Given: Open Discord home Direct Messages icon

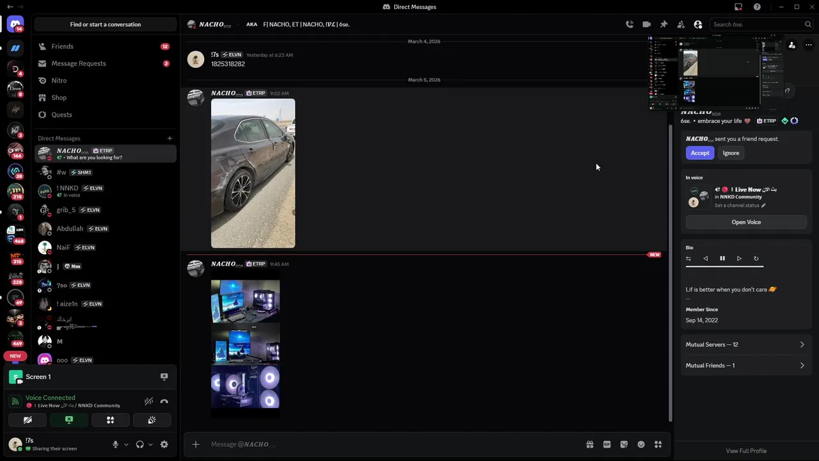Looking at the screenshot, I should [15, 24].
